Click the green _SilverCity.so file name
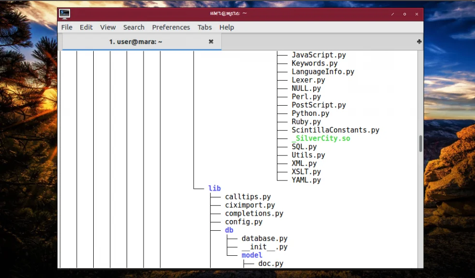 click(321, 139)
